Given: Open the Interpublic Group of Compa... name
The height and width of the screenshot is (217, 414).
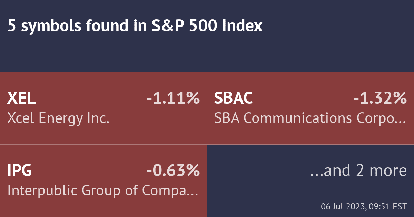Looking at the screenshot, I should coord(102,191).
